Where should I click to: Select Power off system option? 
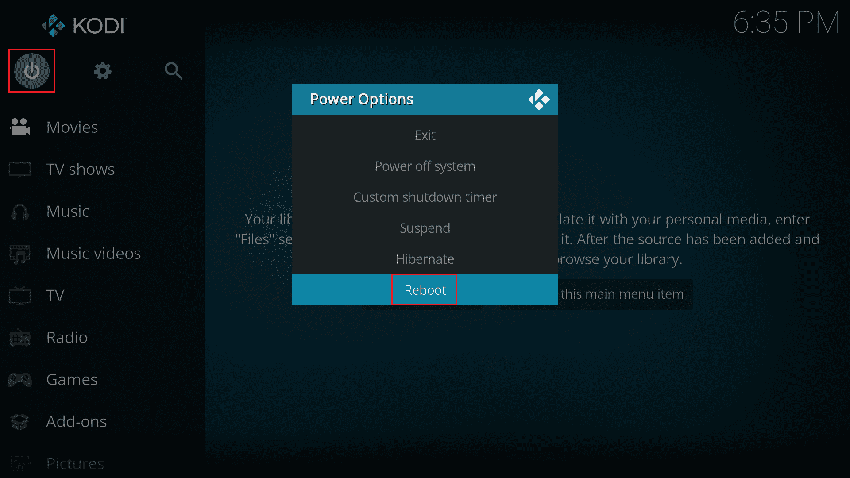[425, 166]
